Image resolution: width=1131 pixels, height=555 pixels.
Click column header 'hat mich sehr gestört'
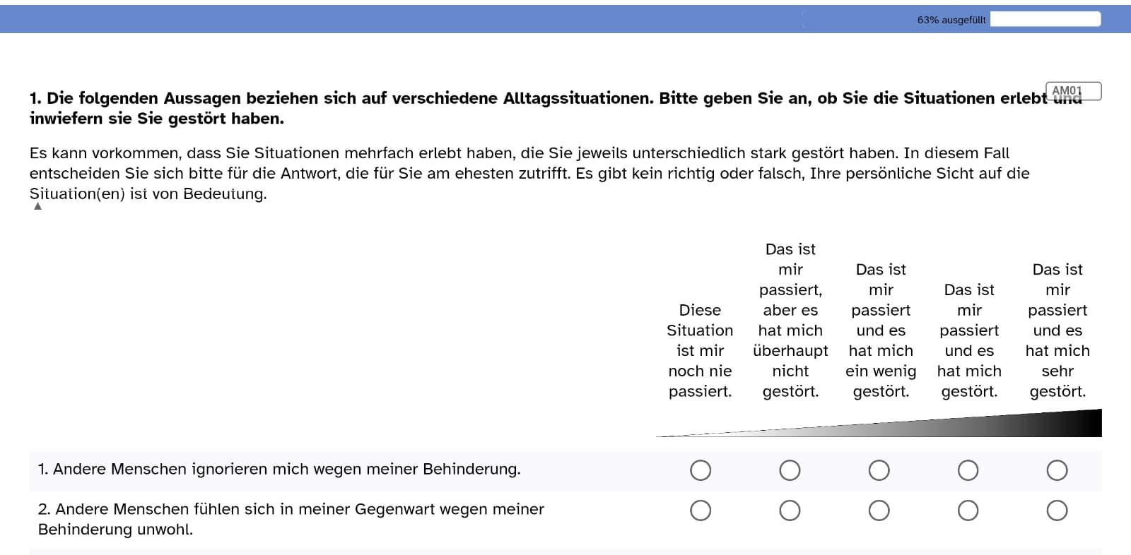point(1057,330)
